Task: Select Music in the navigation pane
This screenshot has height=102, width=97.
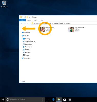Action: tap(26, 49)
